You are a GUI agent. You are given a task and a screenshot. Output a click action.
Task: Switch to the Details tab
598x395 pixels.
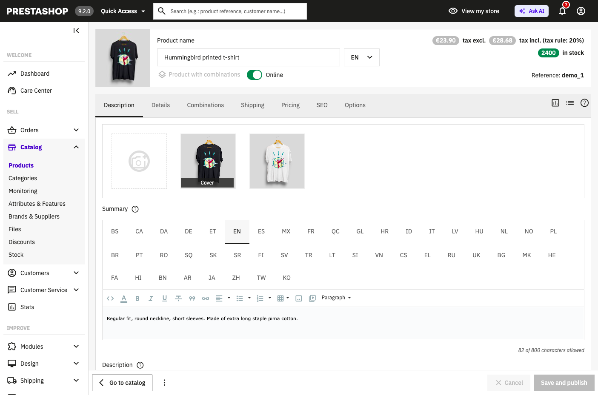160,105
